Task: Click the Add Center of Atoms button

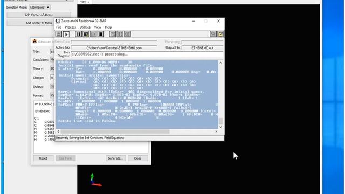Action: coord(39,15)
